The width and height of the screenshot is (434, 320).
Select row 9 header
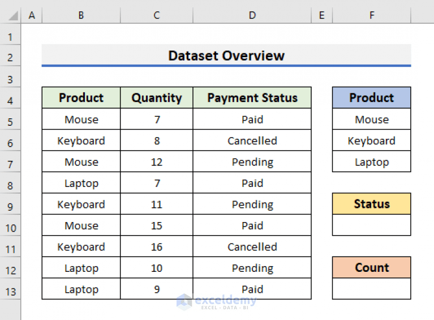click(x=10, y=204)
